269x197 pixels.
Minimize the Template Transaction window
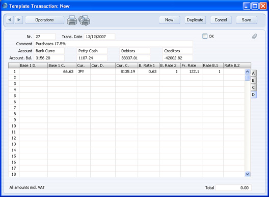click(x=247, y=6)
